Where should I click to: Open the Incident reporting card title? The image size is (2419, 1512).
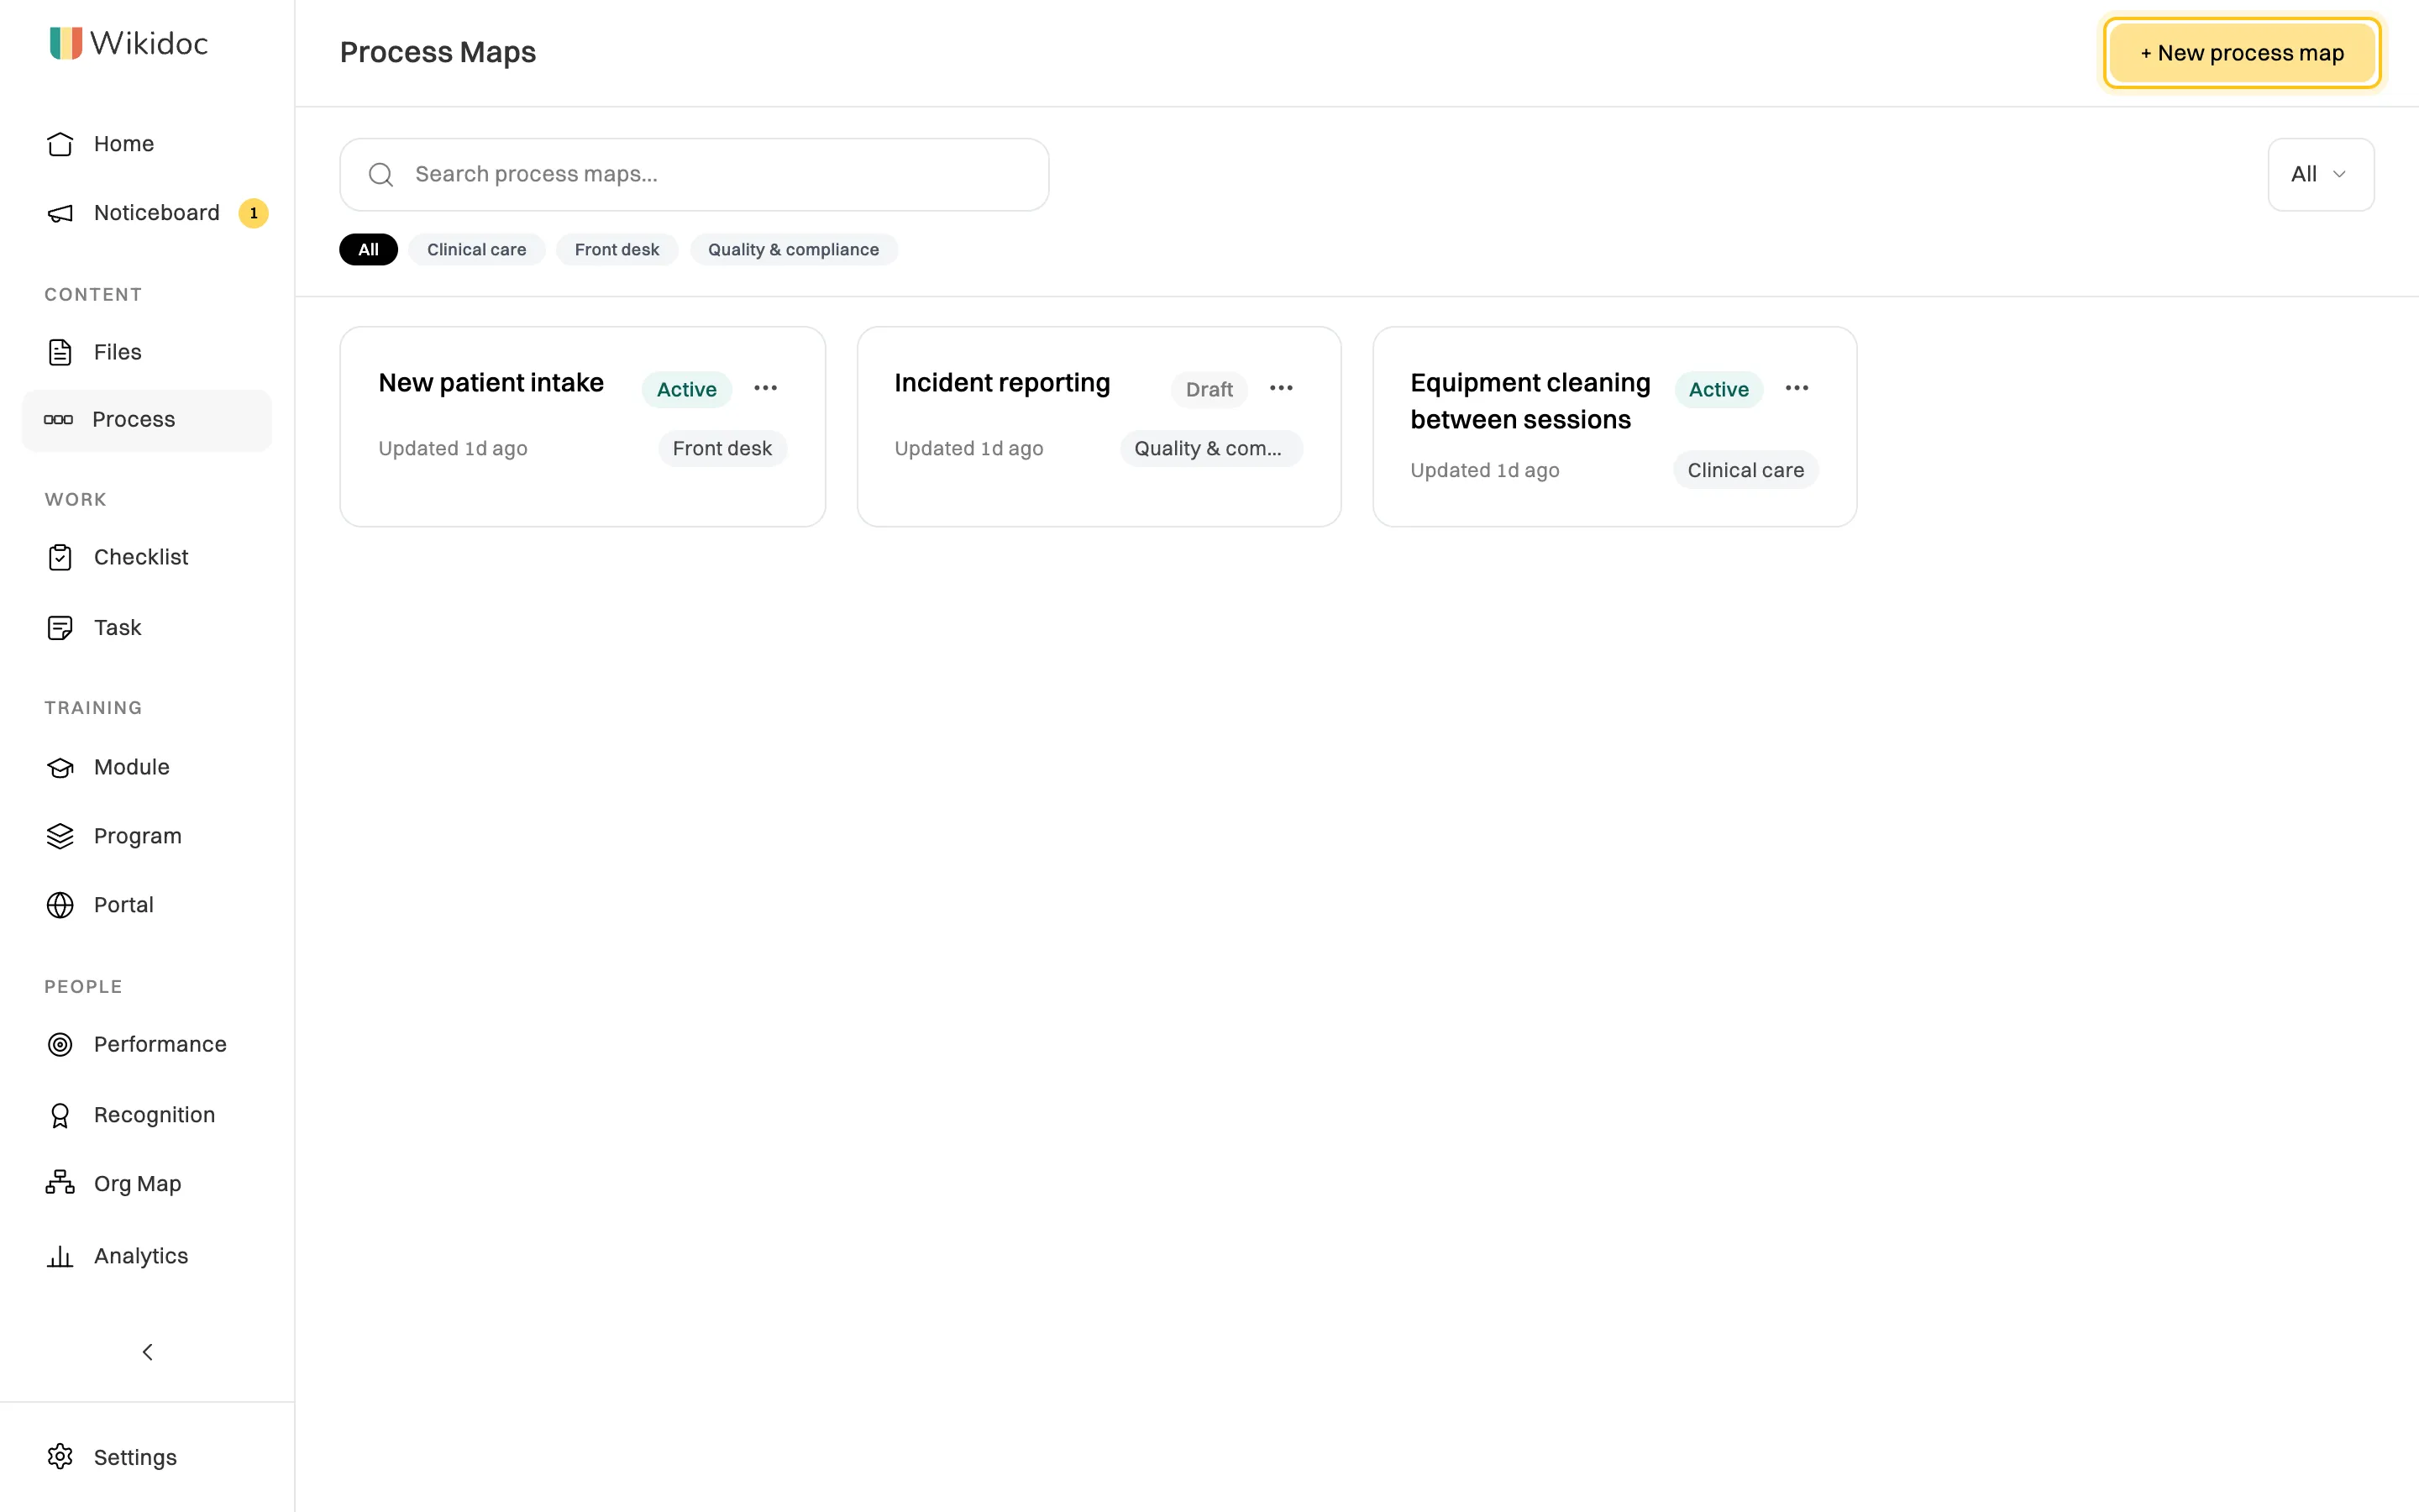point(1003,383)
